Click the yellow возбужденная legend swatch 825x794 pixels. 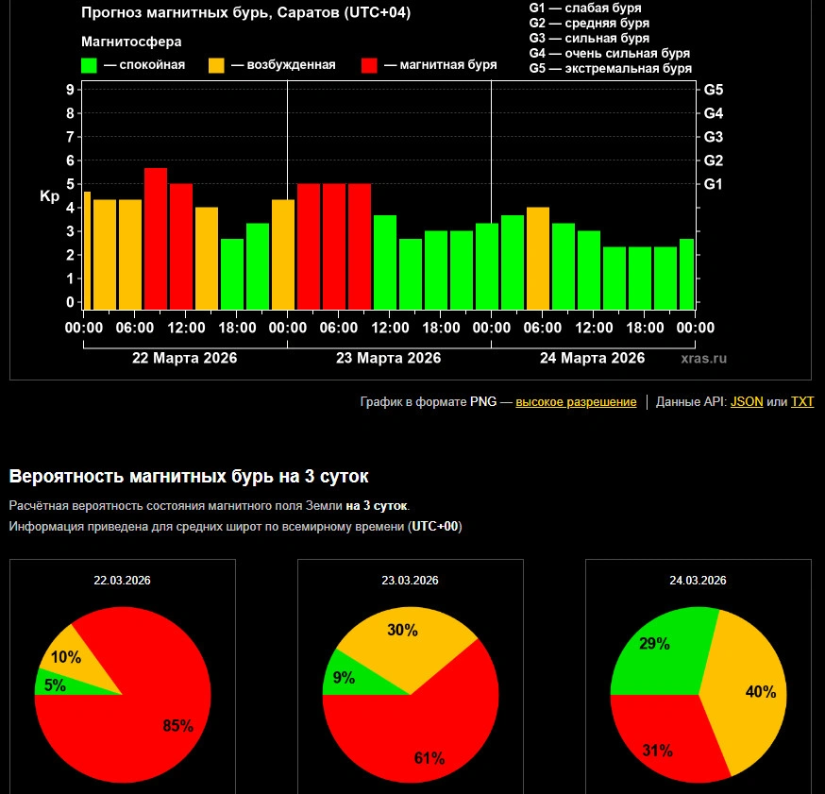pyautogui.click(x=216, y=65)
